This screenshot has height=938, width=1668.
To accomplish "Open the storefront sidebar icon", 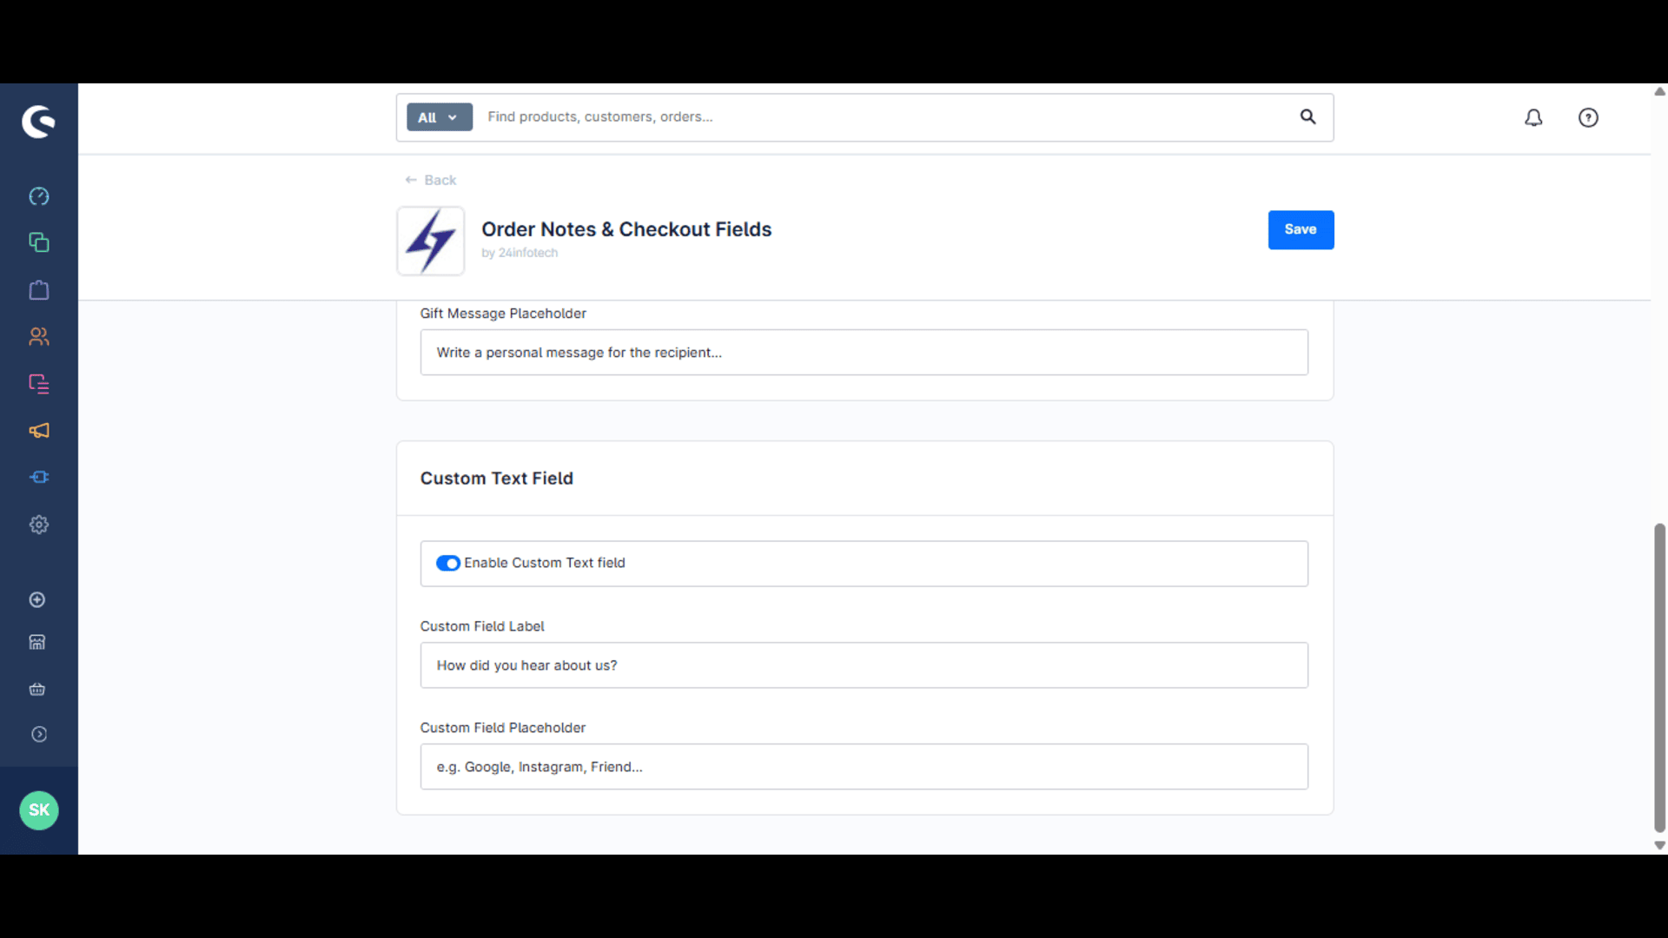I will [x=37, y=642].
